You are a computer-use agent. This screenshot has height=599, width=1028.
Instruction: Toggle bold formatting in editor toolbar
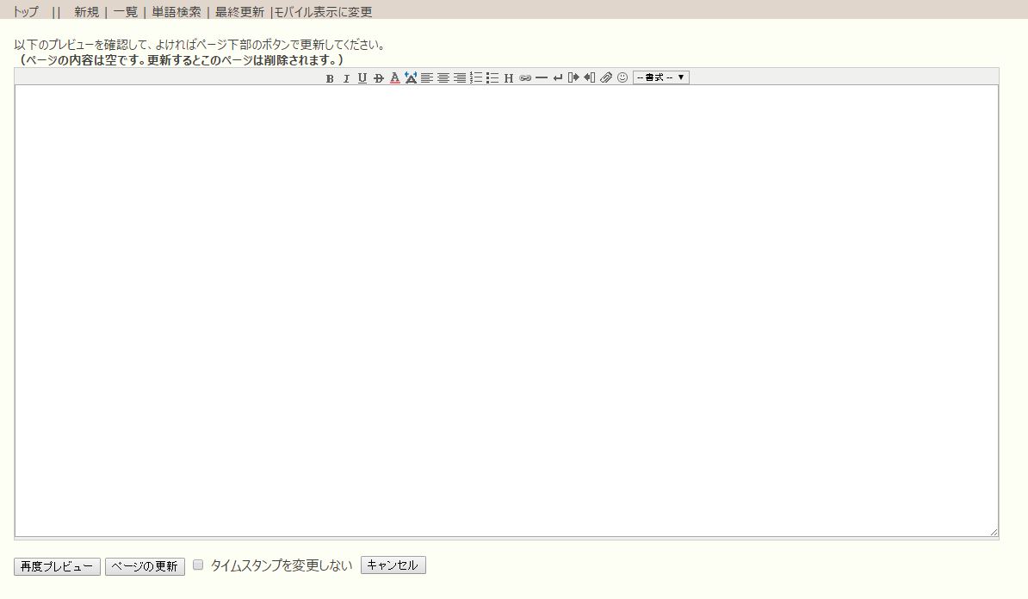[x=330, y=78]
